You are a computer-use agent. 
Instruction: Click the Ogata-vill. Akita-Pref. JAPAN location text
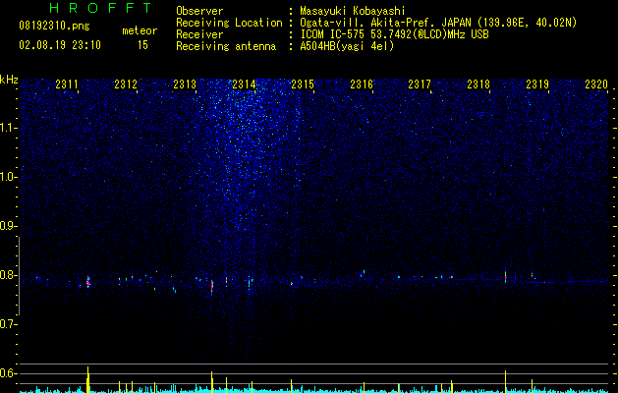pos(385,23)
